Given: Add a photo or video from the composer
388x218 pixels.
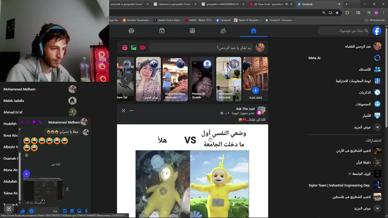Looking at the screenshot, I should click(x=134, y=48).
